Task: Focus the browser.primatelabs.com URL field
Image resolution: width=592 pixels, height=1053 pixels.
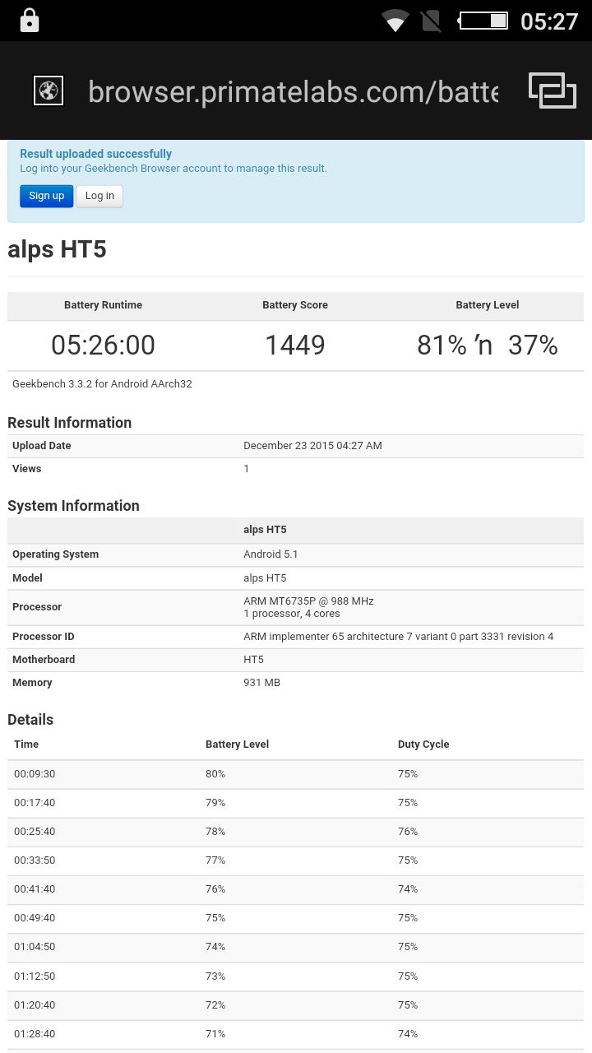Action: tap(293, 91)
